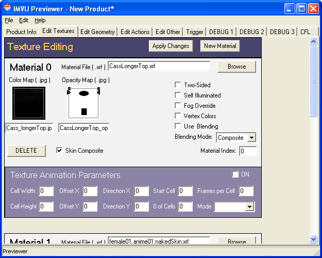Open the File menu
This screenshot has width=322, height=258.
(x=9, y=20)
